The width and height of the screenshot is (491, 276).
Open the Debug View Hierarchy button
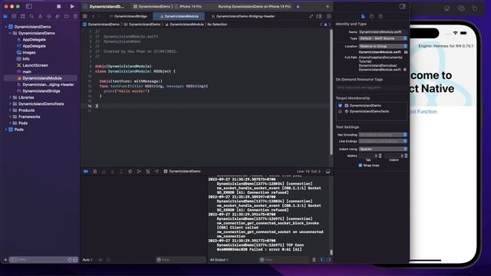point(130,172)
